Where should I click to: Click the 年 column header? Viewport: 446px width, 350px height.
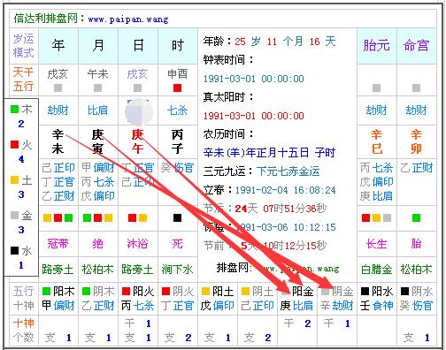coord(58,46)
